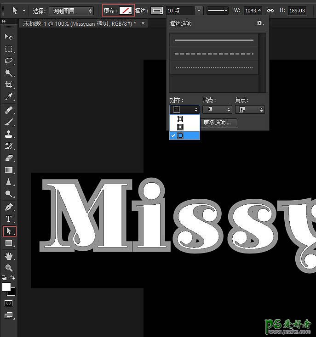Select the dashed line stroke preset
Viewport: 316px width, 337px height.
[214, 54]
